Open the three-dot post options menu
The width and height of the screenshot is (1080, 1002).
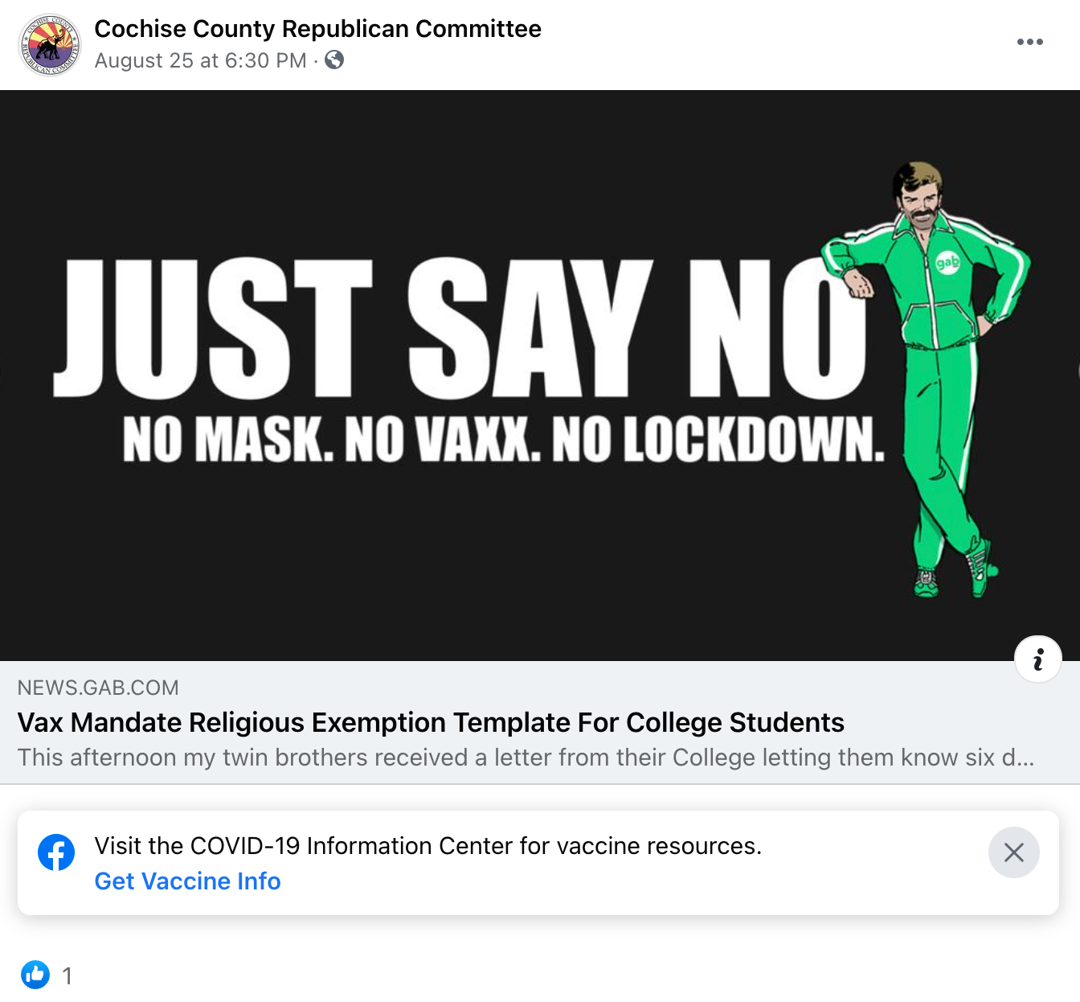1029,42
